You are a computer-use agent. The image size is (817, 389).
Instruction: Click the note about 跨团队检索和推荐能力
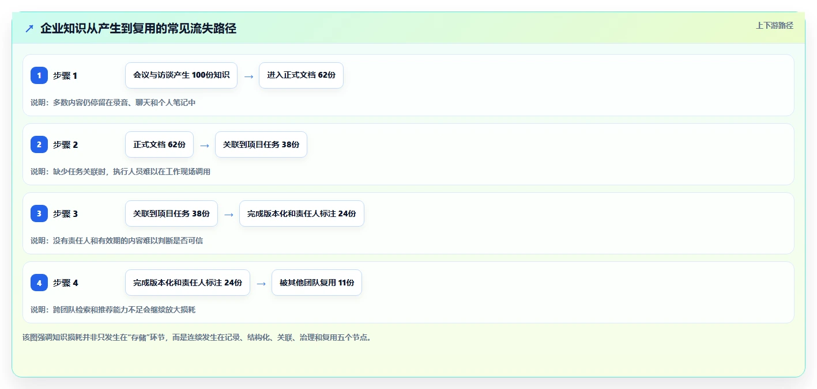(113, 310)
